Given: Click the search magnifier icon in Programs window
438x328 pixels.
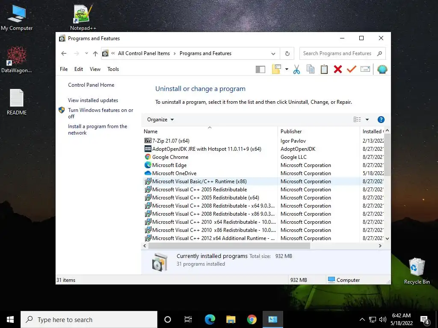Looking at the screenshot, I should point(379,53).
